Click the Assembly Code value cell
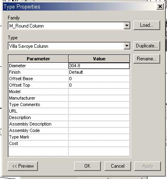 [x=99, y=130]
